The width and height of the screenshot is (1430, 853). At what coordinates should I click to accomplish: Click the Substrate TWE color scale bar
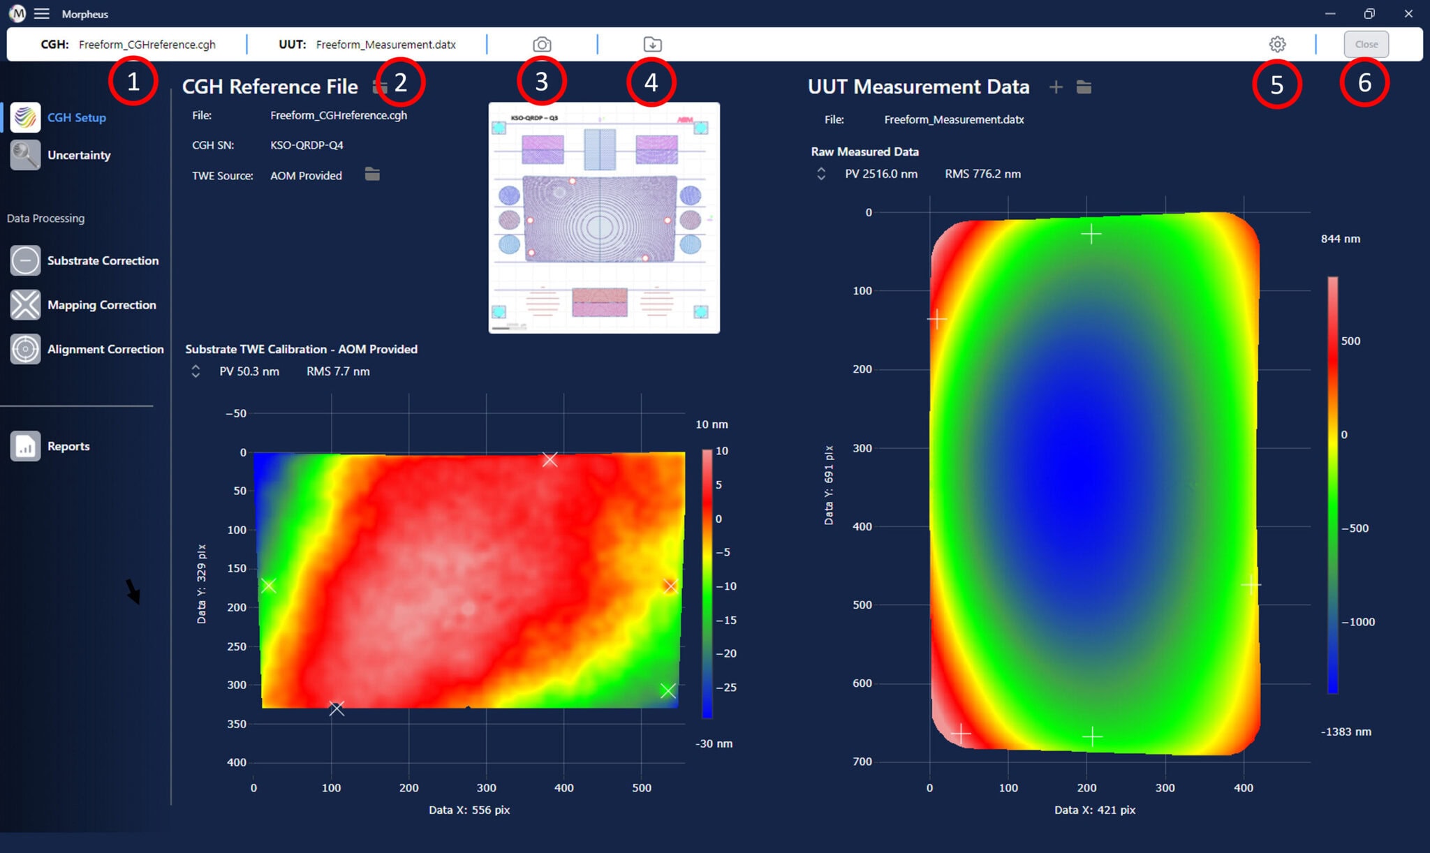point(707,584)
